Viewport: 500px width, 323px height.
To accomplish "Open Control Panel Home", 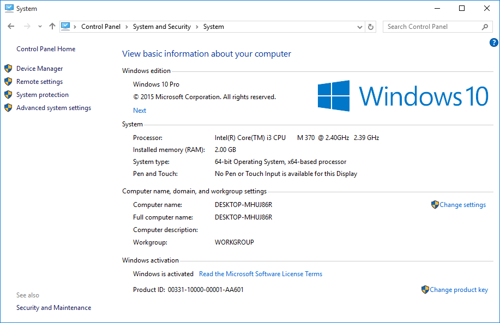I will pos(46,49).
